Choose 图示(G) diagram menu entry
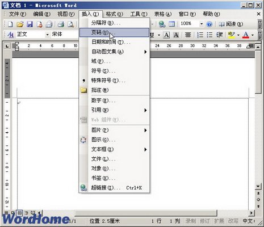 coord(114,140)
